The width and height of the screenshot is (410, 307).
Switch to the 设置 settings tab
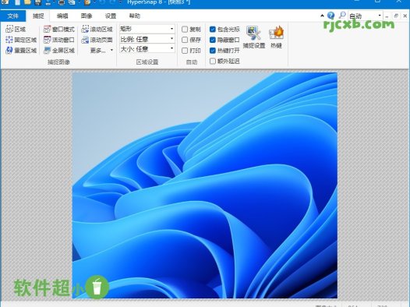tap(111, 16)
